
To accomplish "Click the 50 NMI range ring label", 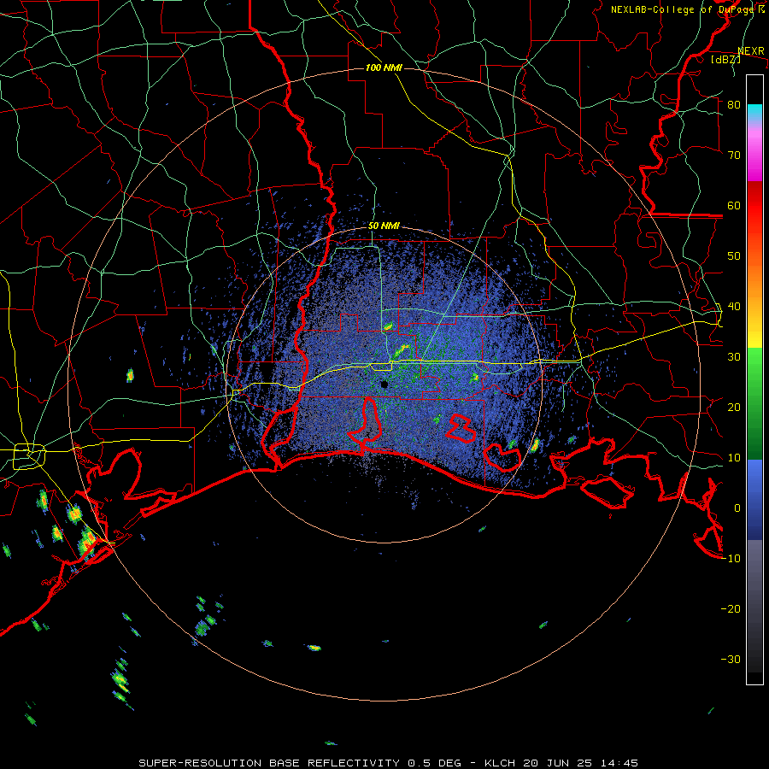I will [384, 226].
